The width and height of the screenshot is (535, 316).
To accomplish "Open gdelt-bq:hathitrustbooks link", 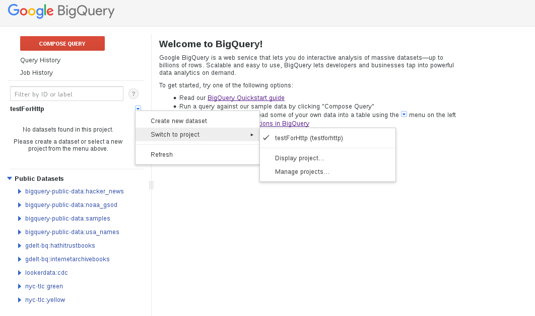I will pyautogui.click(x=60, y=246).
